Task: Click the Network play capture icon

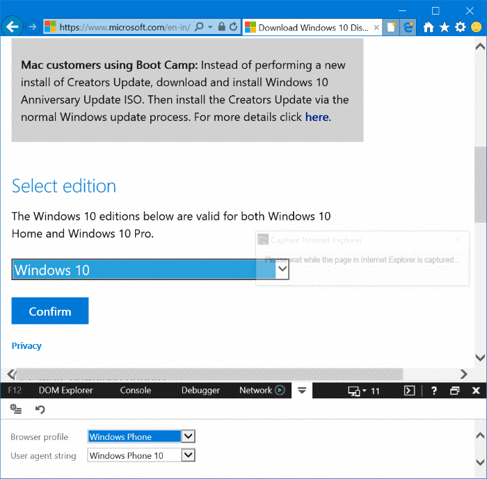Action: click(x=280, y=390)
